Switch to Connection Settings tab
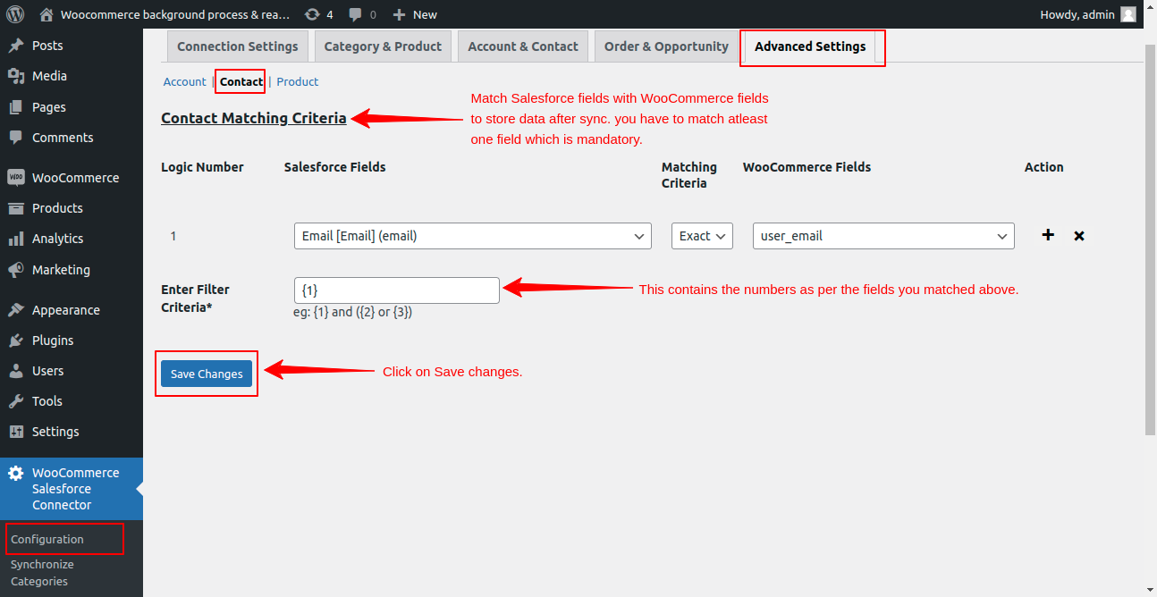The width and height of the screenshot is (1157, 597). point(238,46)
